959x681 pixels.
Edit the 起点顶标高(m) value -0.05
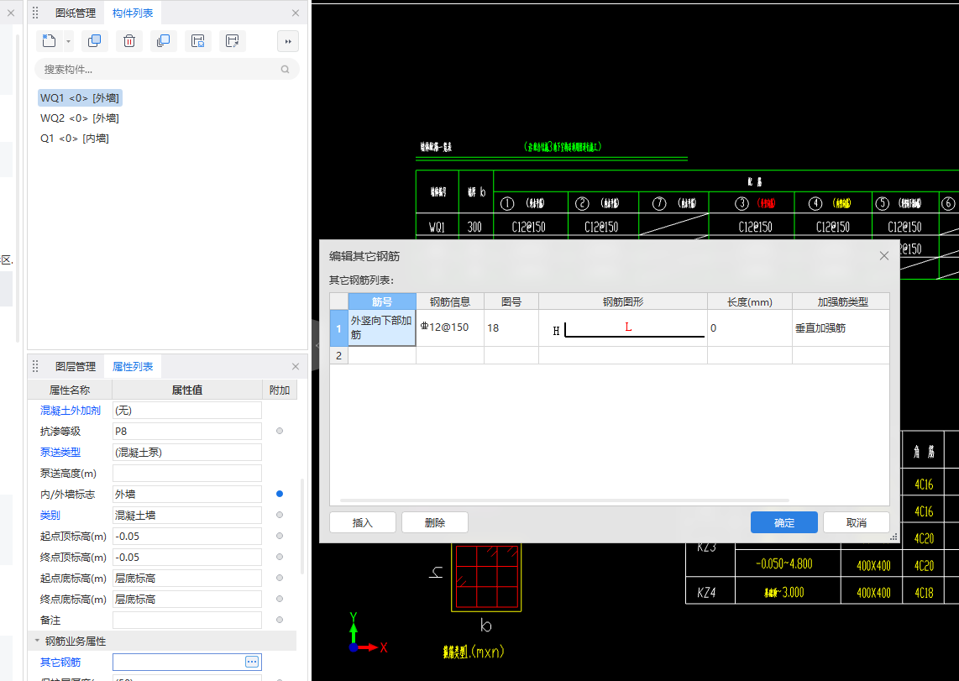click(x=187, y=536)
